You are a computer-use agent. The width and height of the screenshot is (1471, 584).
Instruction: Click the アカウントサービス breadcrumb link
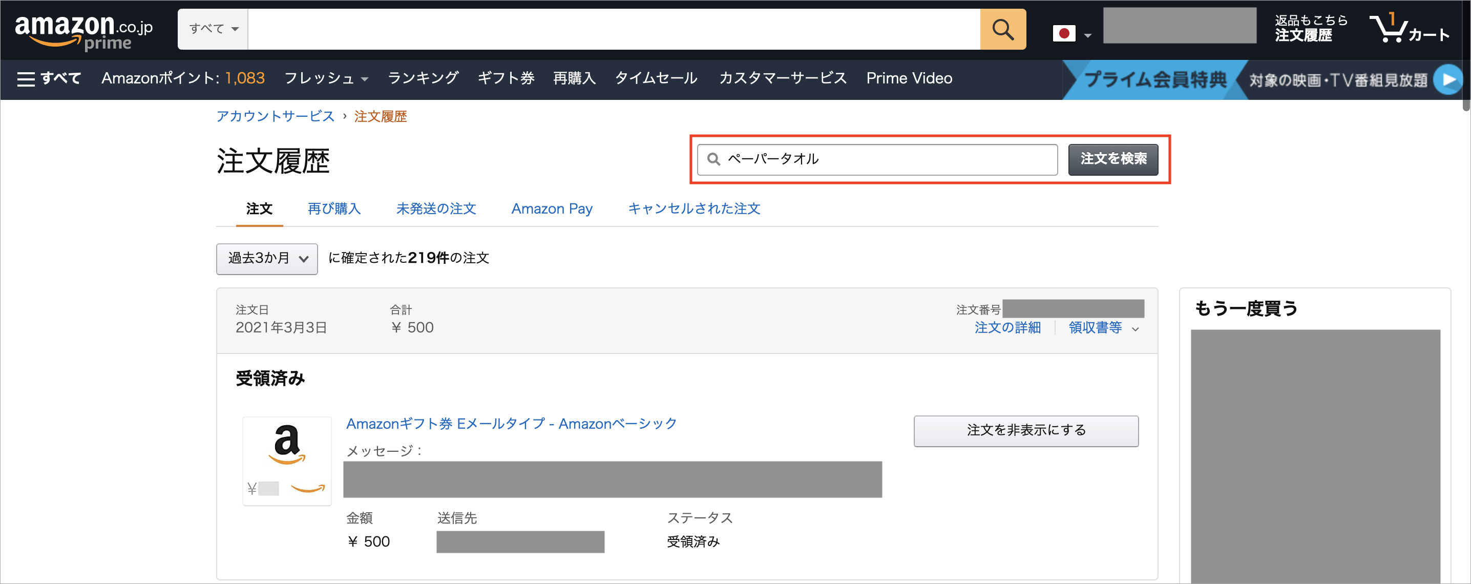tap(275, 116)
